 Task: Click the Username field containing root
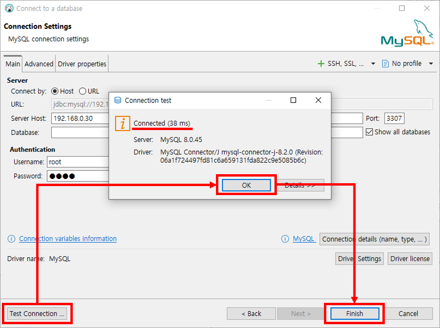tap(78, 162)
